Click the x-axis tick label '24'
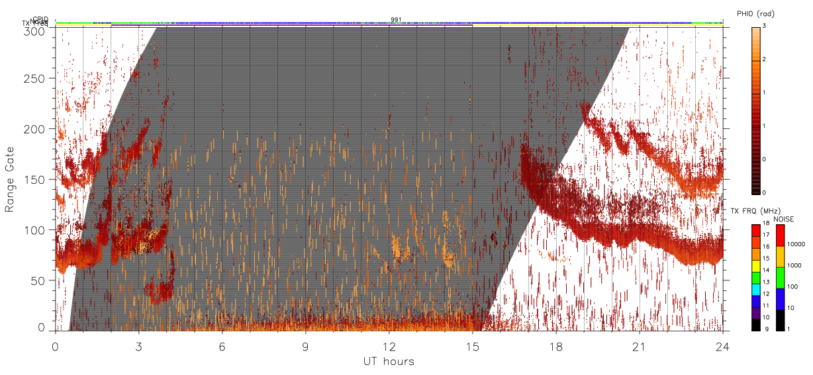 722,346
